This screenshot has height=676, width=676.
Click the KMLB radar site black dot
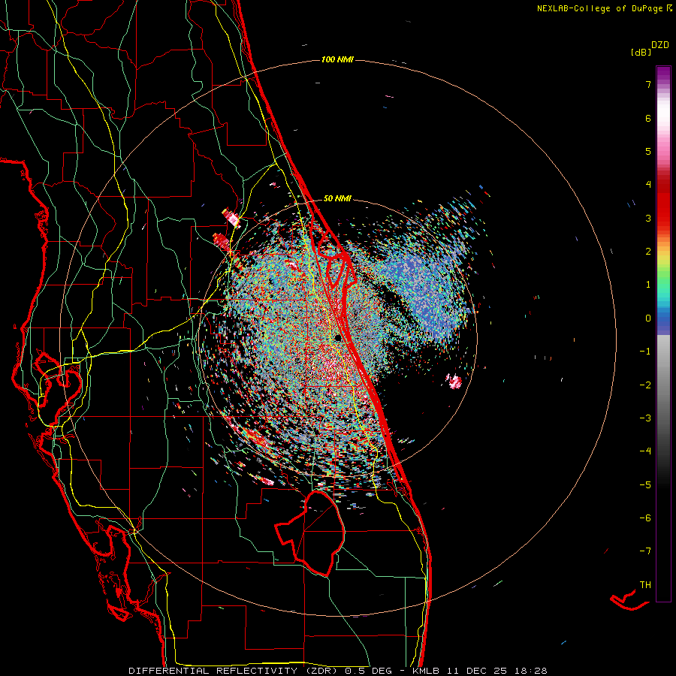(x=338, y=338)
